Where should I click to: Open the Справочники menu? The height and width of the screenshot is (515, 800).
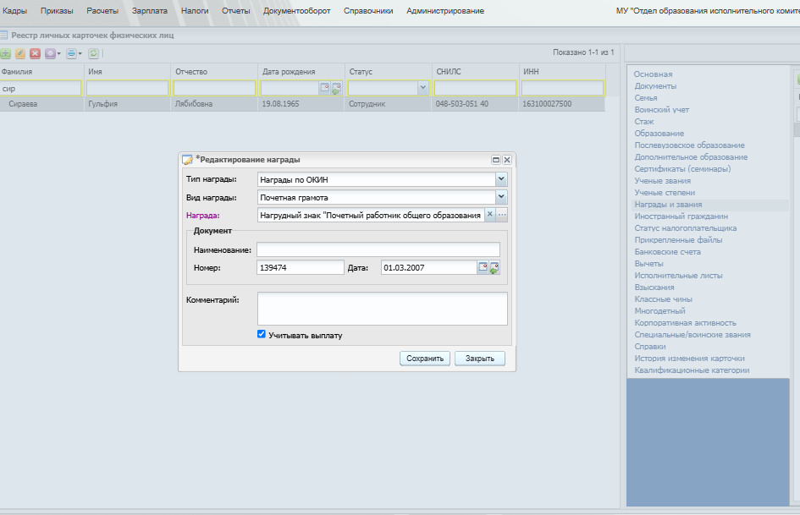point(368,11)
